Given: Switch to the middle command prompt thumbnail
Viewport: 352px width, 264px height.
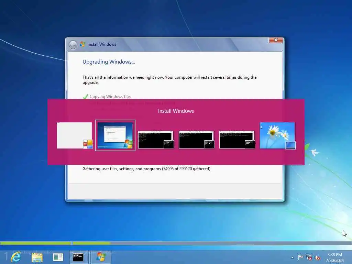Looking at the screenshot, I should point(196,140).
